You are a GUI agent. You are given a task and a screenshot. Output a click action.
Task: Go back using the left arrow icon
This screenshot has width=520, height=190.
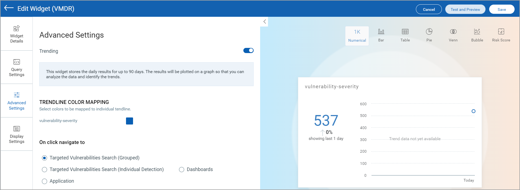[x=9, y=8]
